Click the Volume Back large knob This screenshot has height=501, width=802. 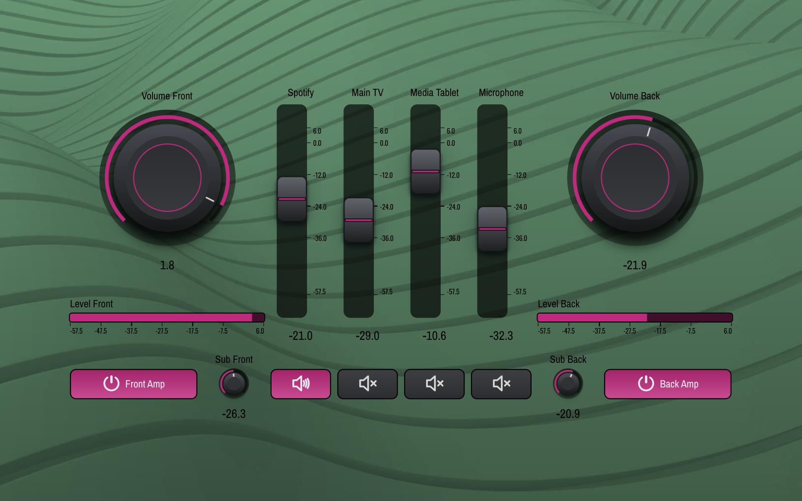[x=635, y=178]
